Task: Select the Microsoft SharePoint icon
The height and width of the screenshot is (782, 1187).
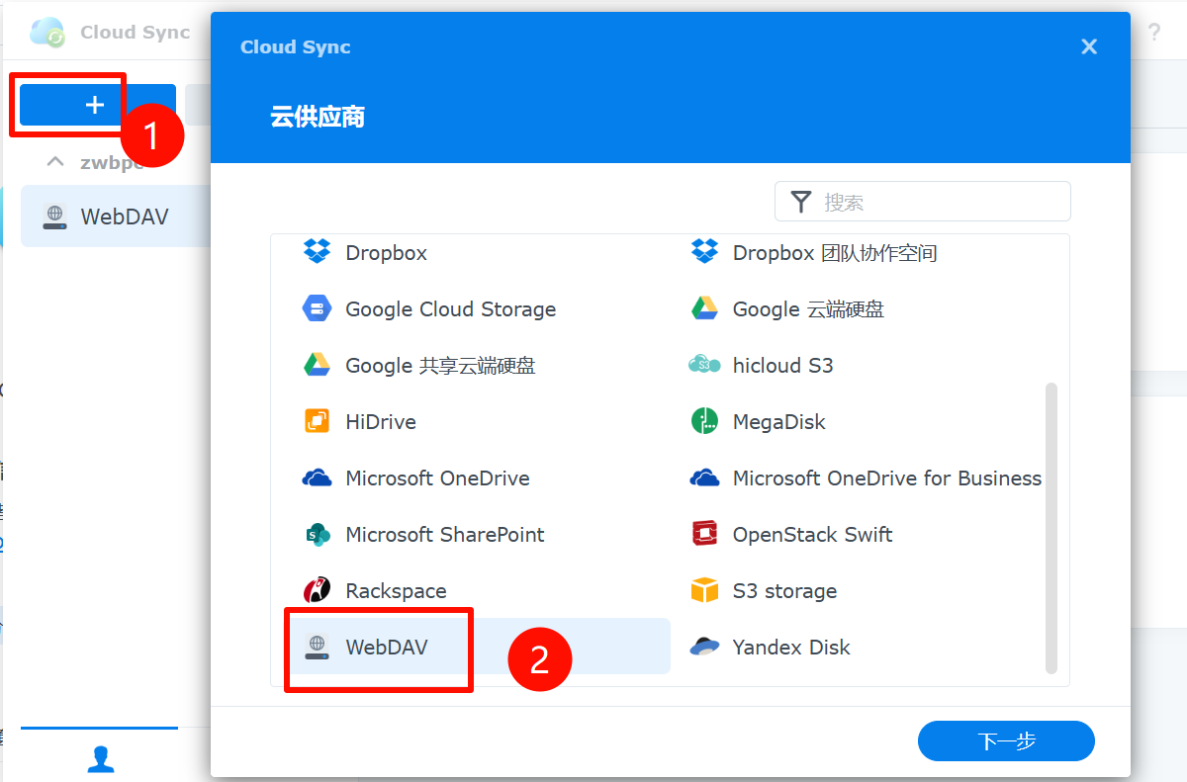Action: (x=317, y=535)
